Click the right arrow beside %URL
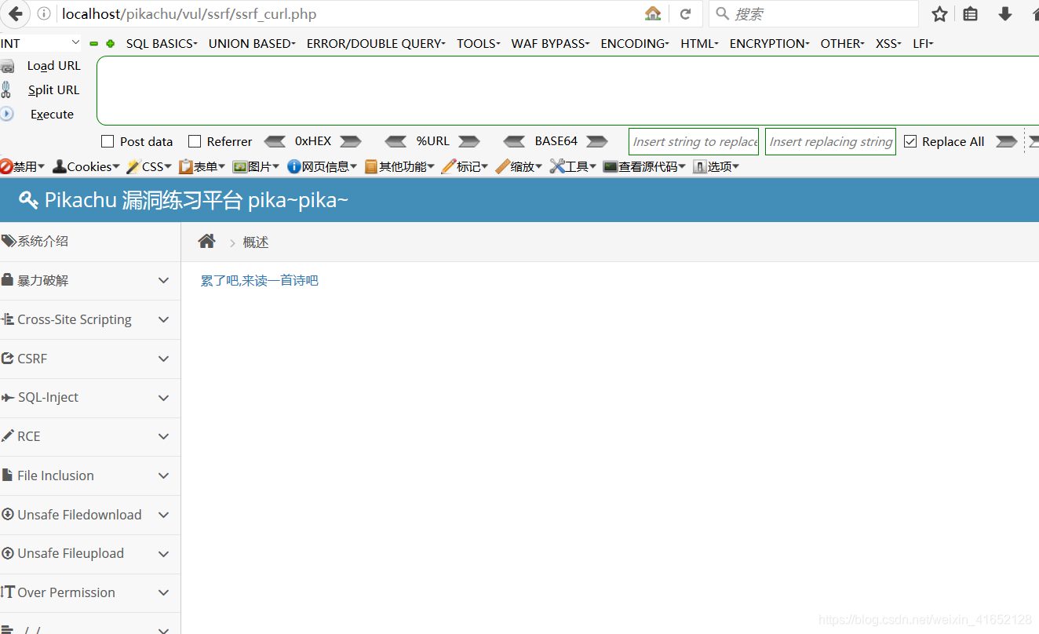Viewport: 1039px width, 634px height. click(x=469, y=141)
